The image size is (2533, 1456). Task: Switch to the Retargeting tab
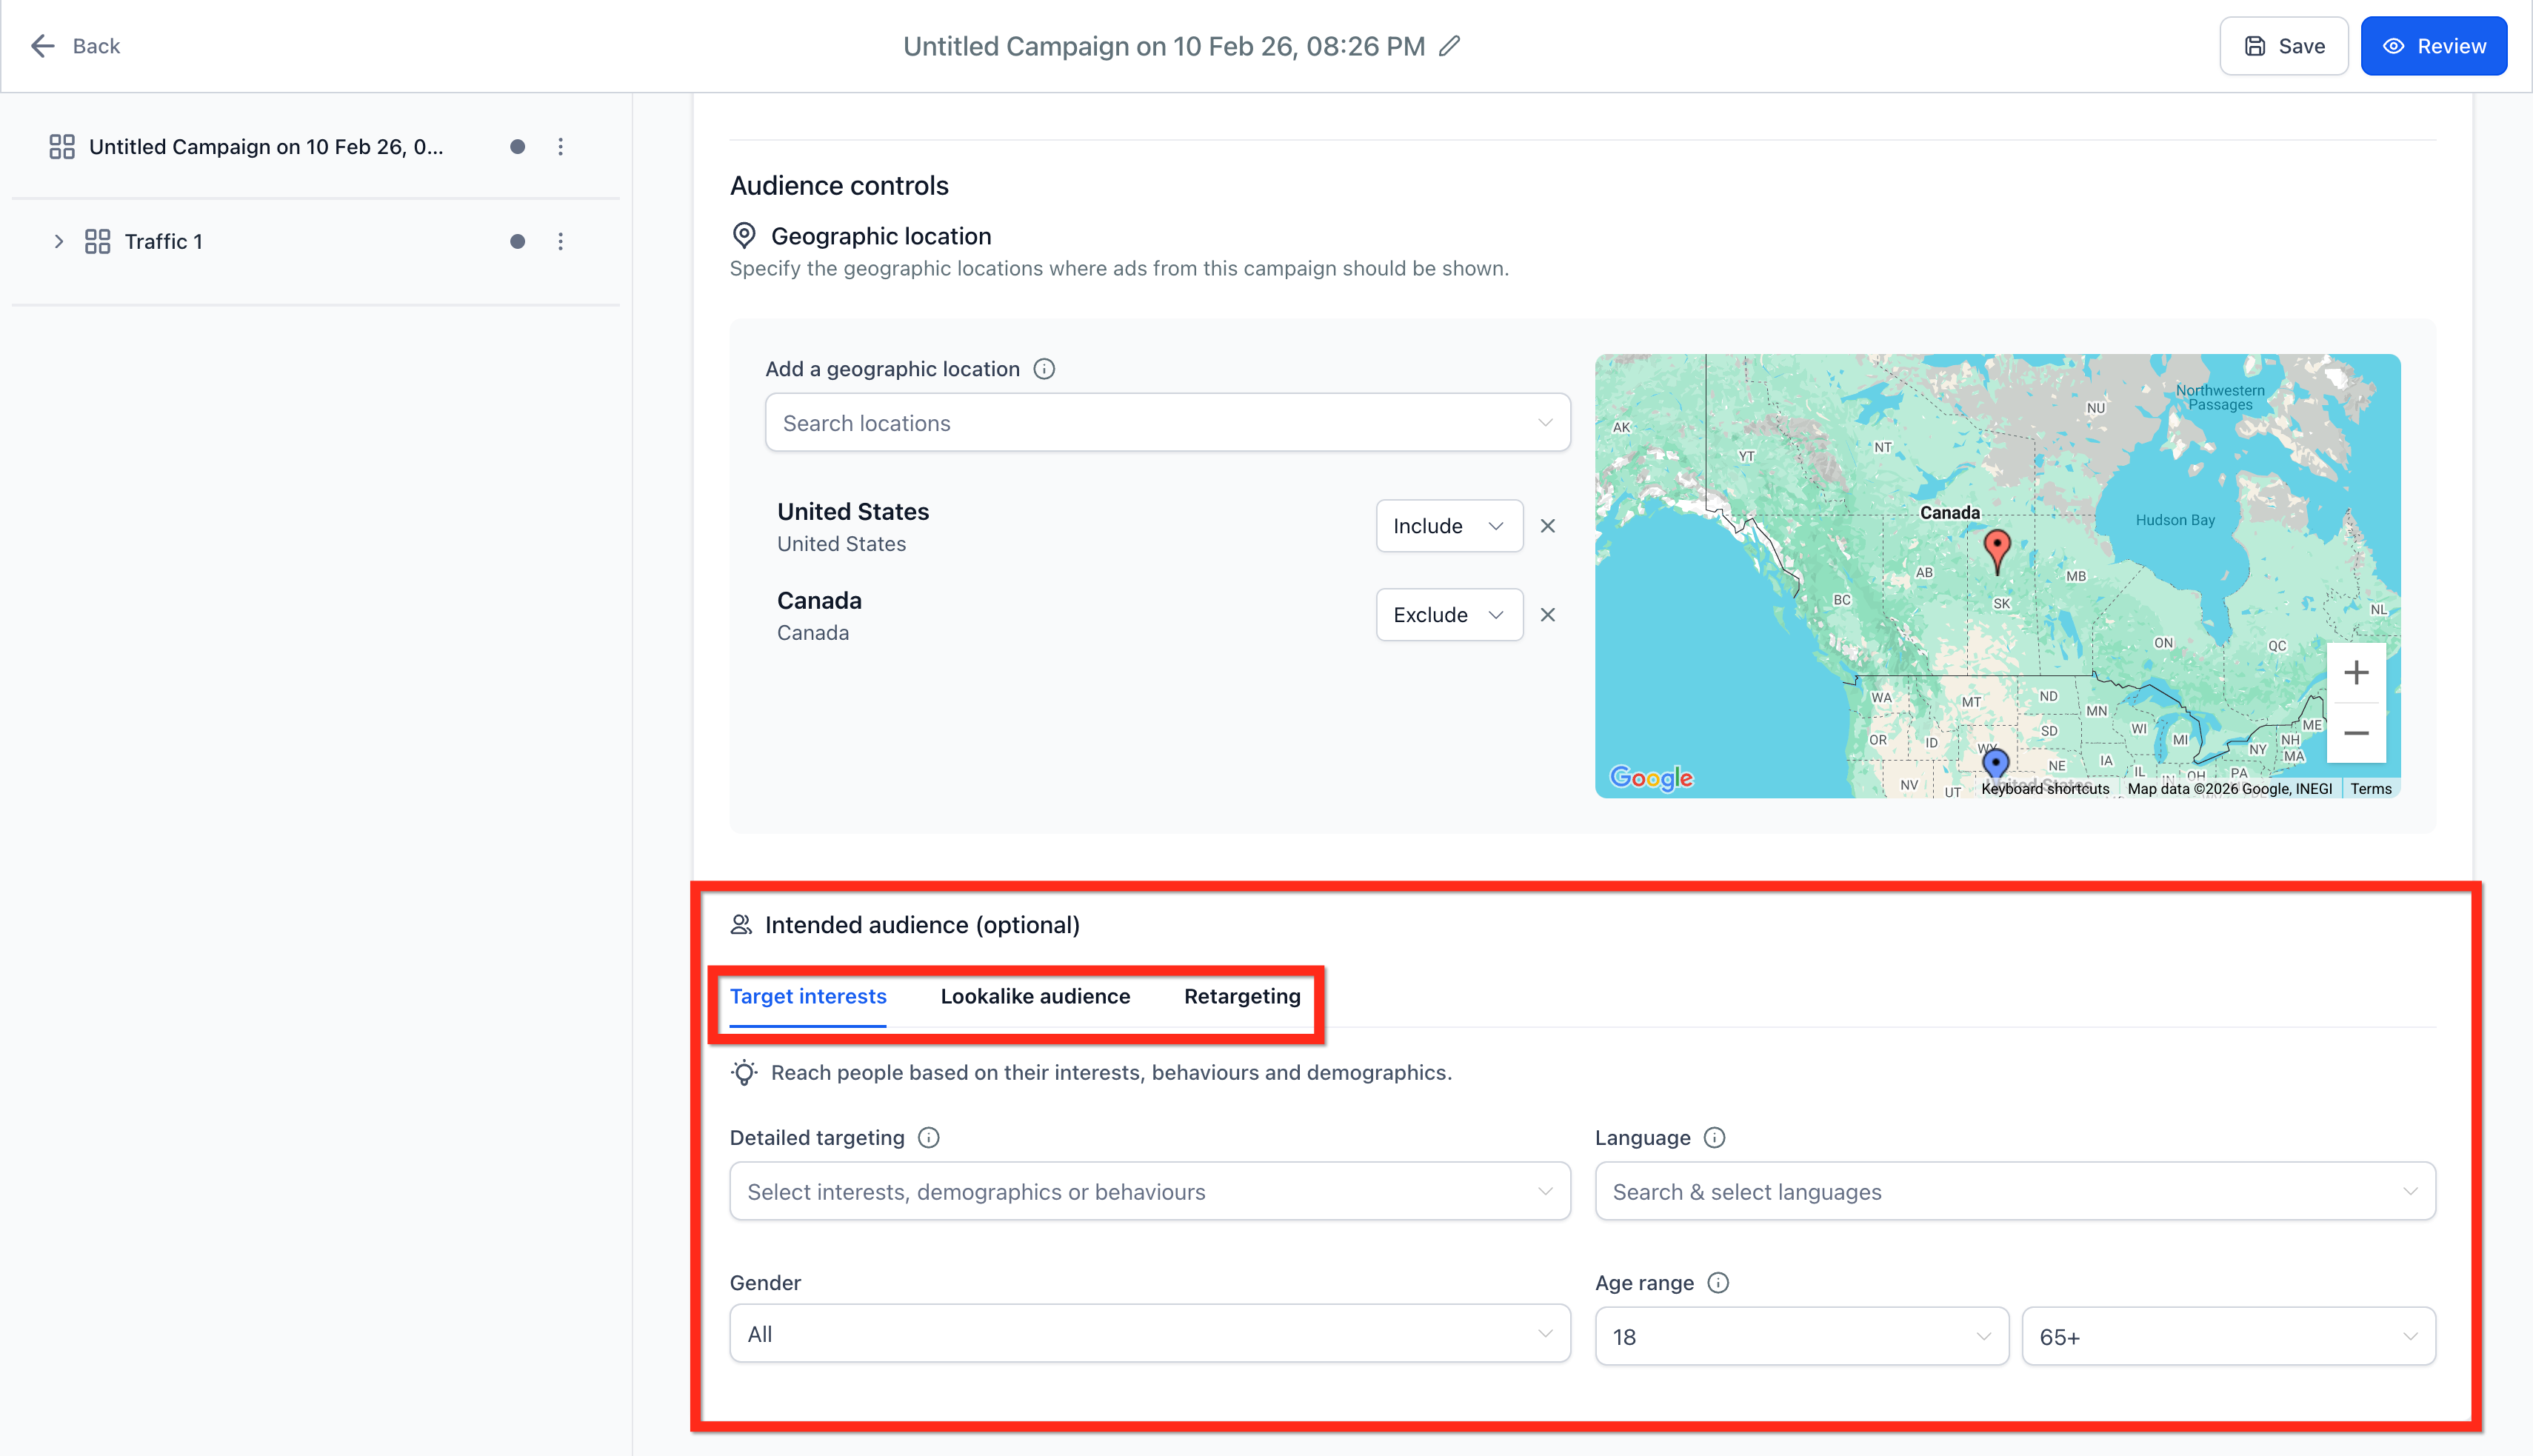click(x=1242, y=996)
